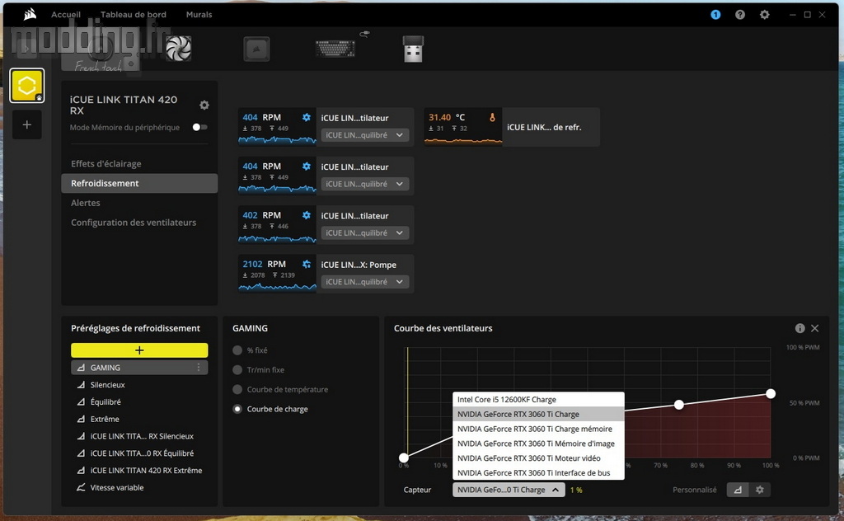Select the Extrême preset
Image resolution: width=844 pixels, height=521 pixels.
139,419
